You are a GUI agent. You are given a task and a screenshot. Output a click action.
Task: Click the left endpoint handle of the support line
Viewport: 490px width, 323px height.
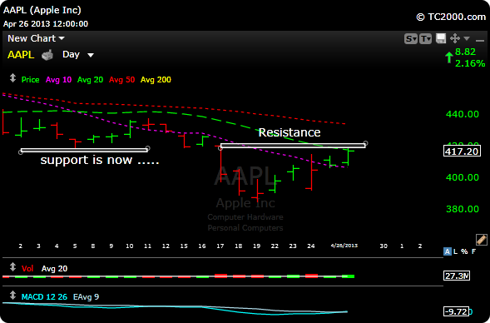(x=21, y=152)
